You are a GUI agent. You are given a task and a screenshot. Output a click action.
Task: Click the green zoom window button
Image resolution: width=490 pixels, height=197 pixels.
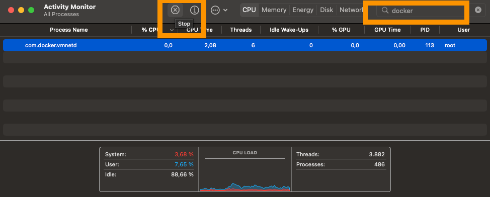31,10
